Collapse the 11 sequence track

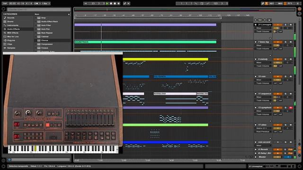pyautogui.click(x=256, y=94)
